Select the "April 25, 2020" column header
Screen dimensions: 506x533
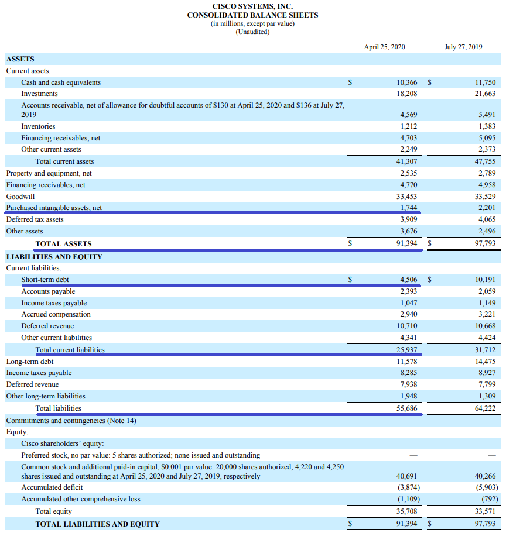385,47
